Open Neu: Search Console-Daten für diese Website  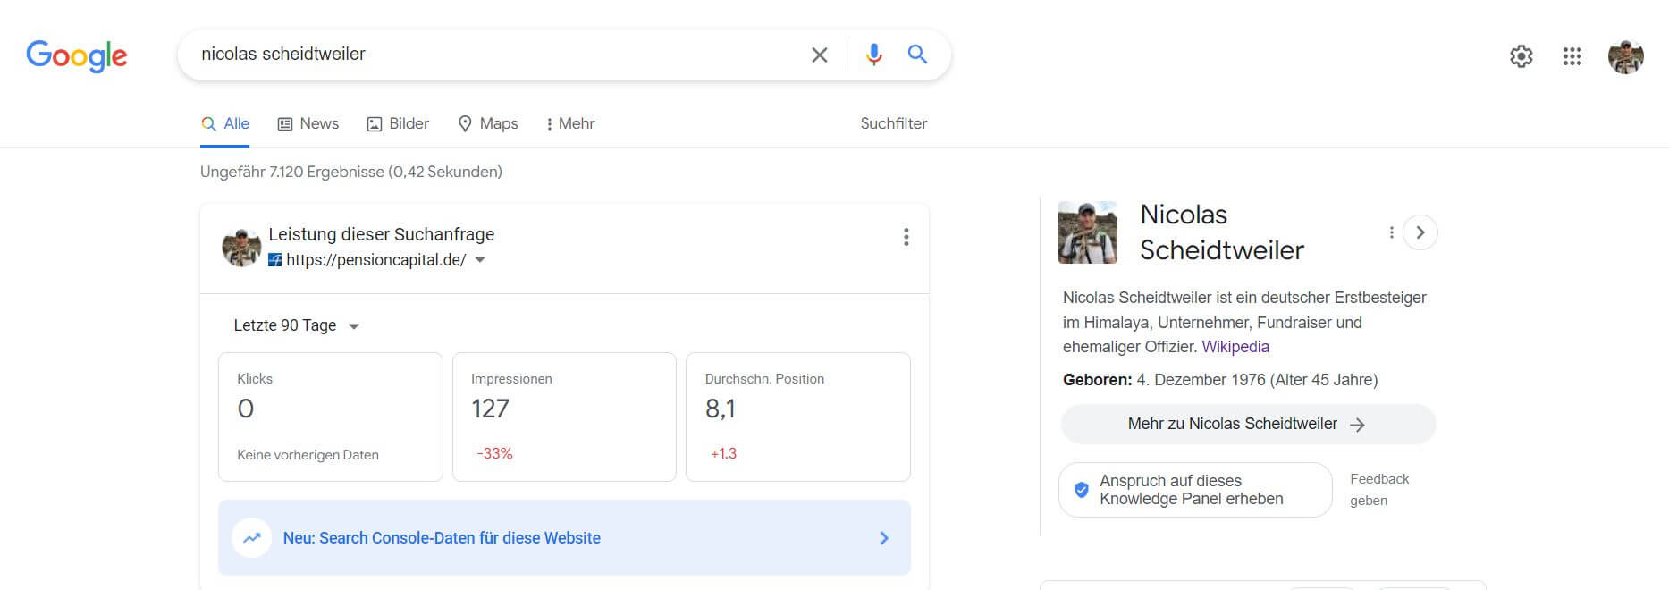[x=564, y=537]
